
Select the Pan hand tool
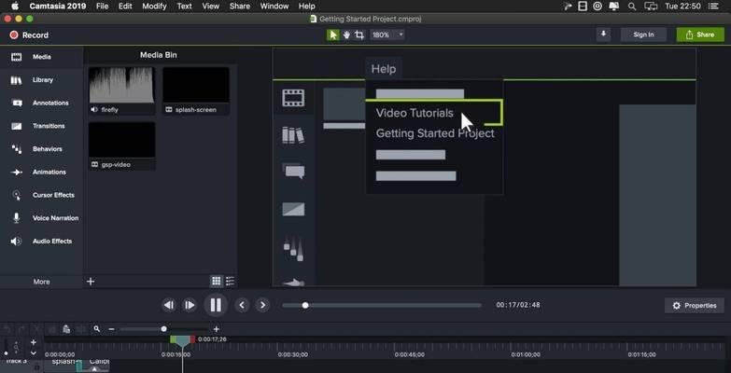tap(346, 35)
